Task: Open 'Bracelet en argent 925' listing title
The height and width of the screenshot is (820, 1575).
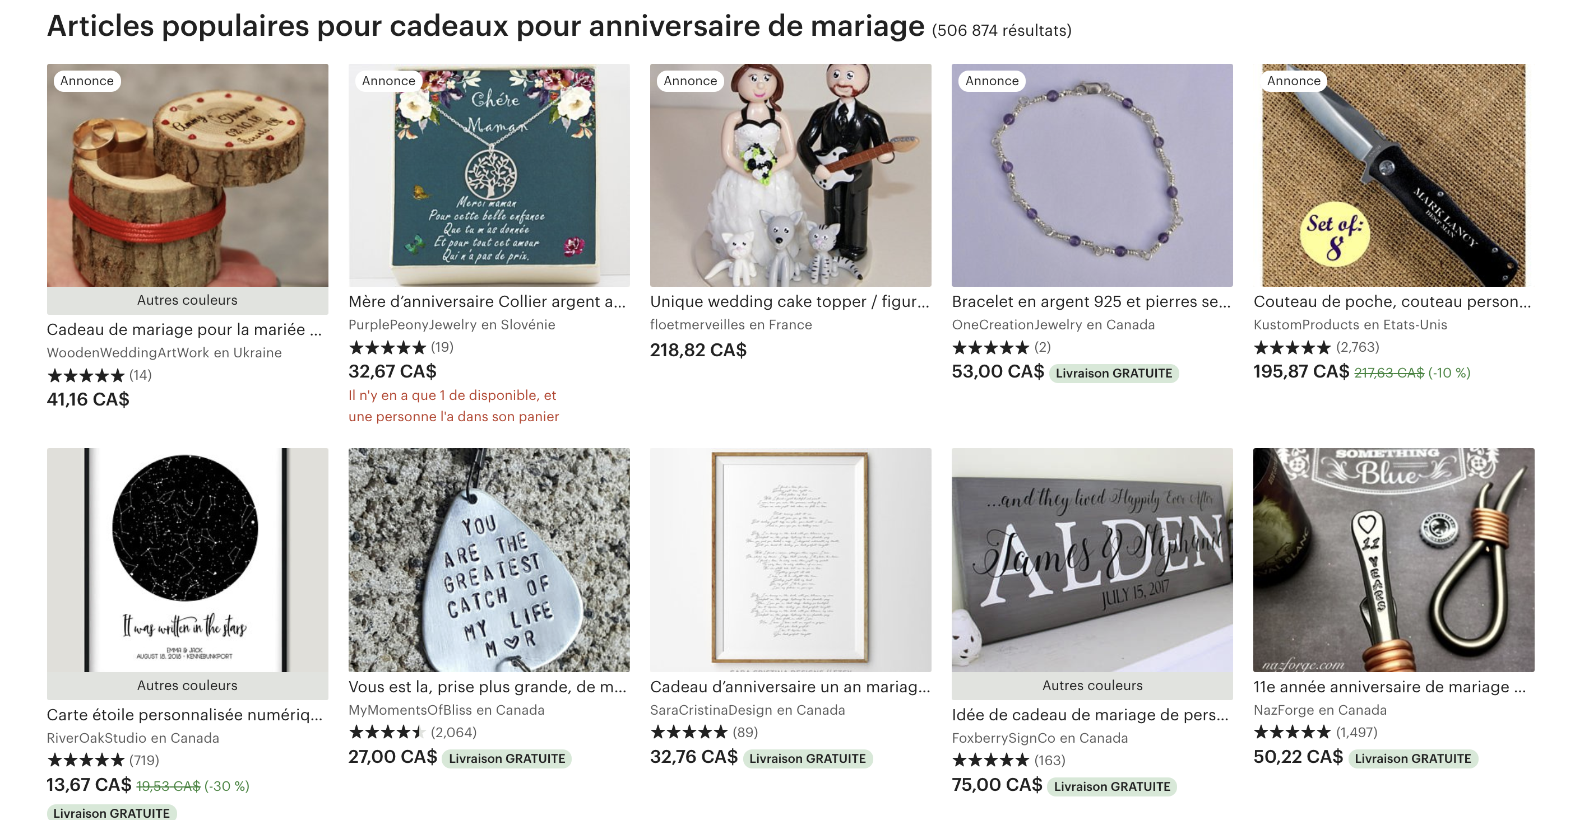Action: tap(1091, 301)
